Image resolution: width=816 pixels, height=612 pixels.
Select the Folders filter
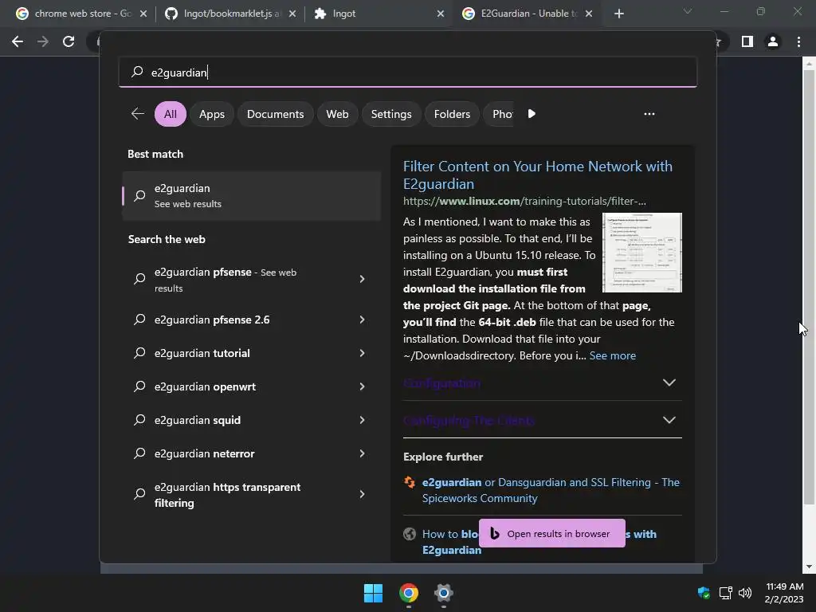point(452,114)
